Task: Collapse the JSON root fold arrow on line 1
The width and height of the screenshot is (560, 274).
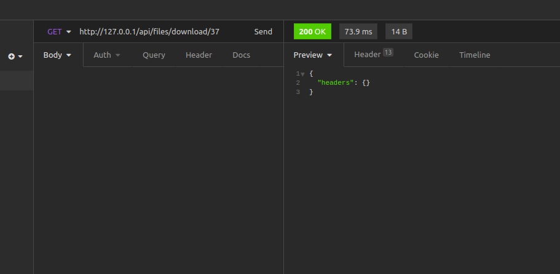Action: [303, 74]
